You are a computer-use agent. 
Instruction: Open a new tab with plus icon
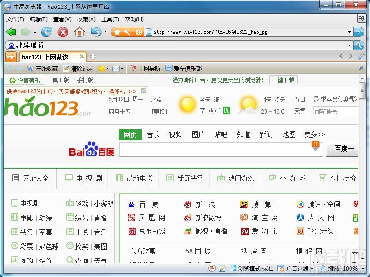(x=93, y=56)
